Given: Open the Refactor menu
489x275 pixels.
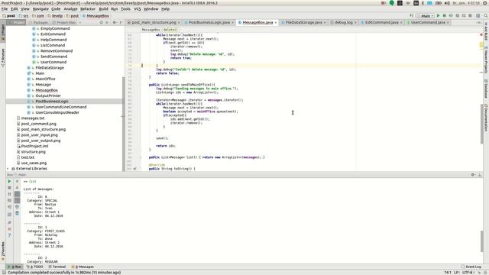Looking at the screenshot, I should coord(88,9).
